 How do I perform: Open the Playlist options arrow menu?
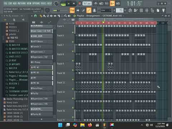32,16
